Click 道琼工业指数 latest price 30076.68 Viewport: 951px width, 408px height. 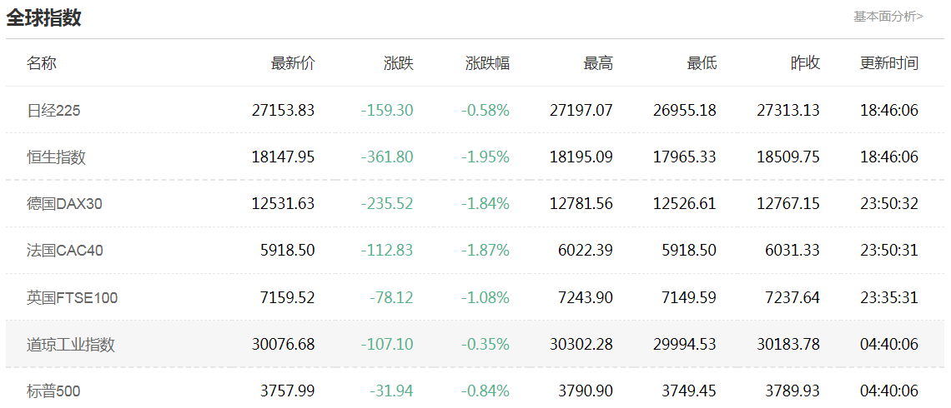(283, 344)
